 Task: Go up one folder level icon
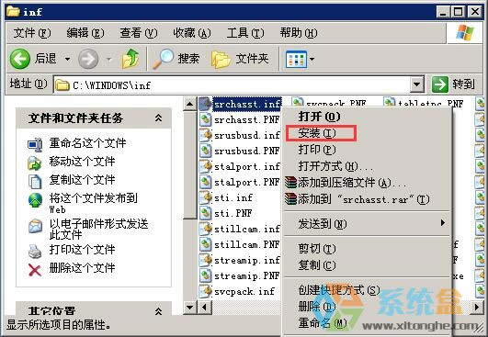click(x=131, y=58)
